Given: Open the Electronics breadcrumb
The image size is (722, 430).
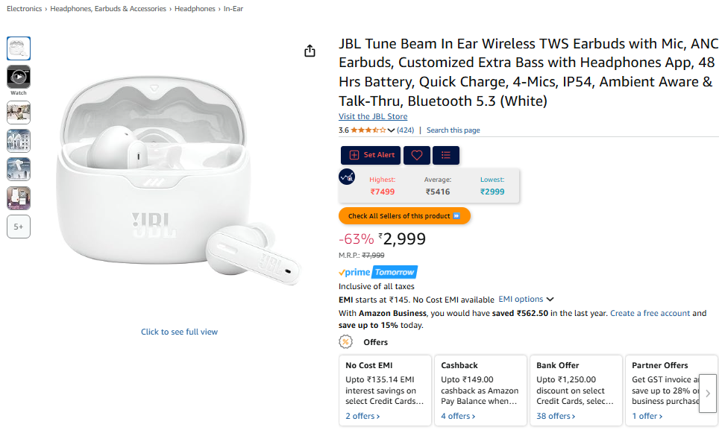Looking at the screenshot, I should (24, 9).
